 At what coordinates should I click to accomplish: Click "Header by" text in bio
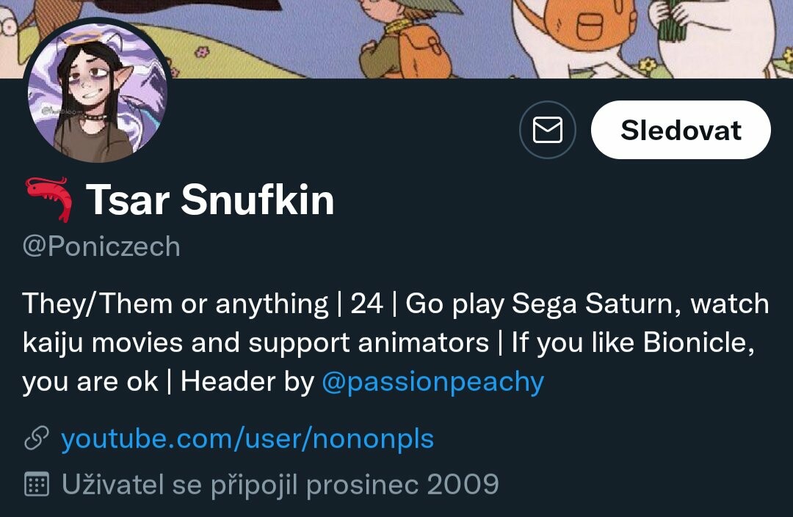point(247,381)
